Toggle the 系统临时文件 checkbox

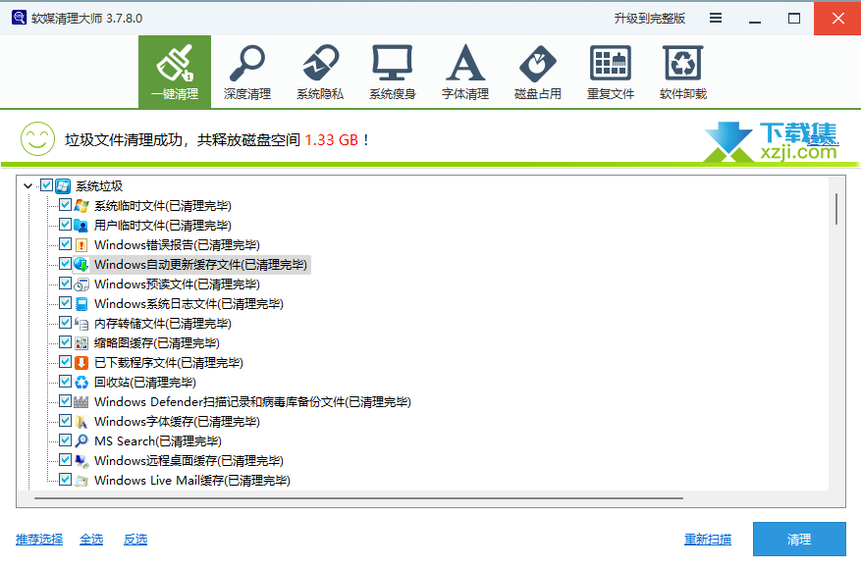[x=66, y=205]
